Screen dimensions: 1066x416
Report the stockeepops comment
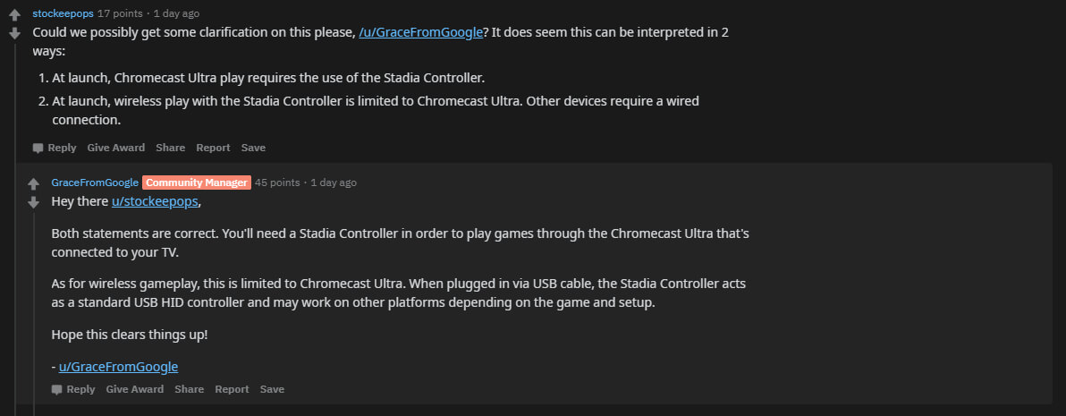pos(213,148)
